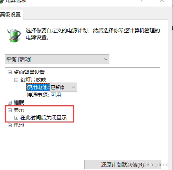Click the green battery power plug icon

point(14,35)
